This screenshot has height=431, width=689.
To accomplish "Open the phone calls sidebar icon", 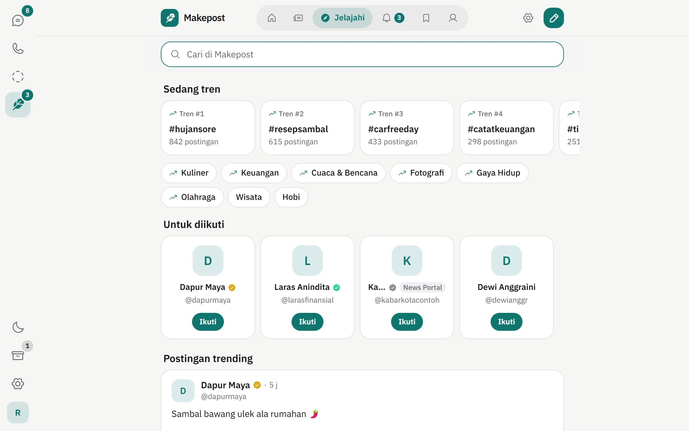I will pyautogui.click(x=18, y=49).
